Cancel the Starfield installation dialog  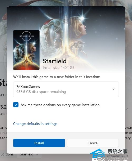coord(93,143)
